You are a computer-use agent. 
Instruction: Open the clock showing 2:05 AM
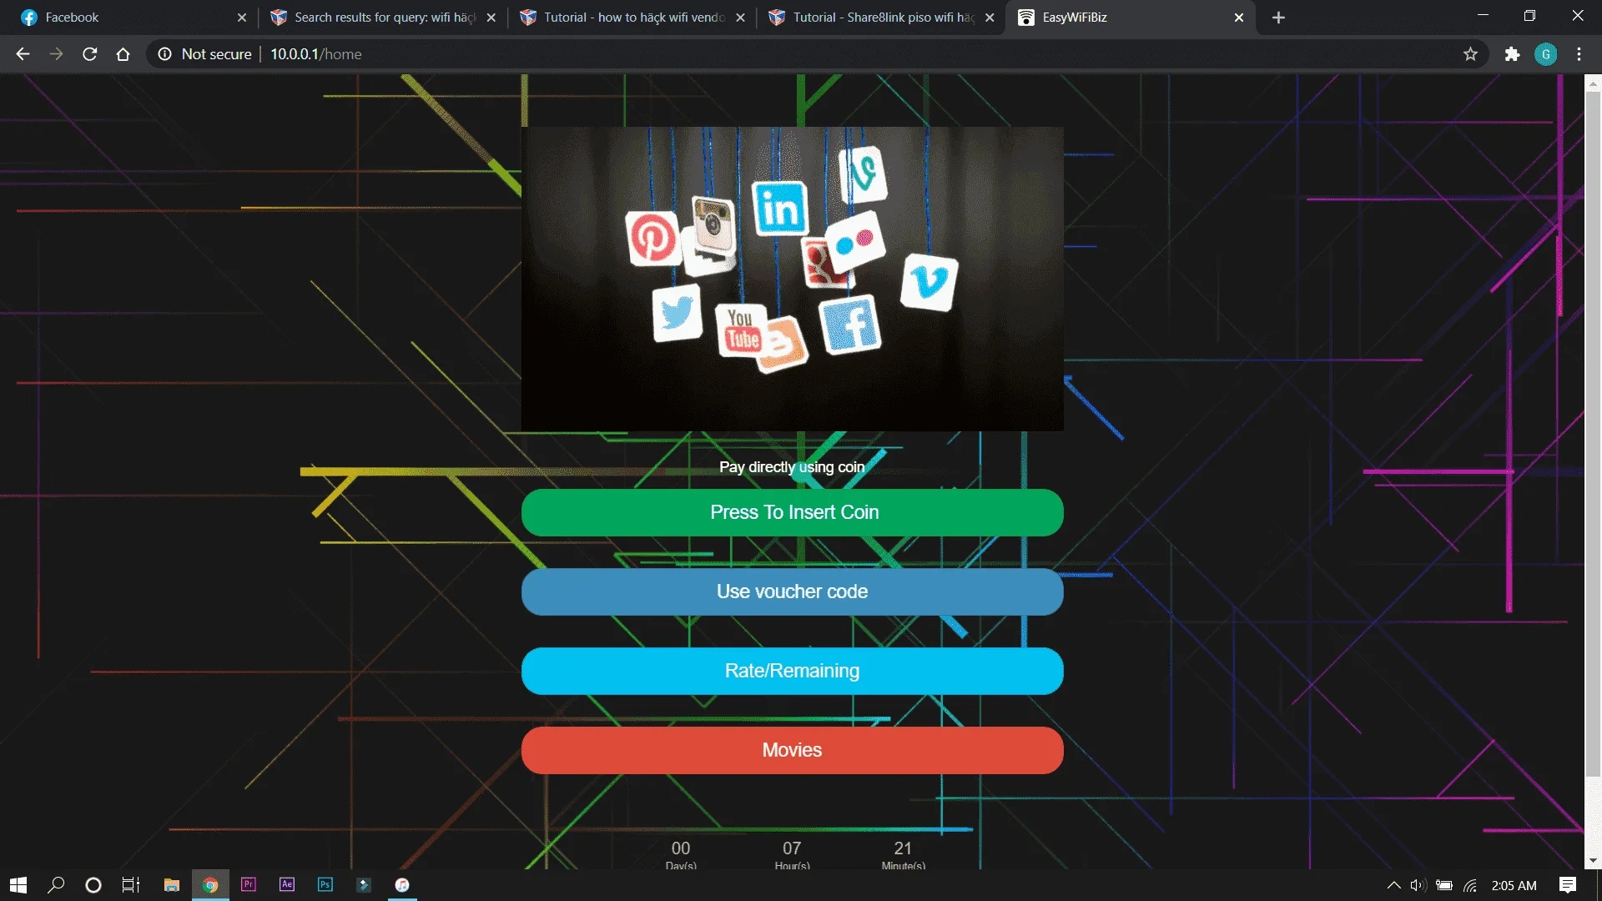1514,885
